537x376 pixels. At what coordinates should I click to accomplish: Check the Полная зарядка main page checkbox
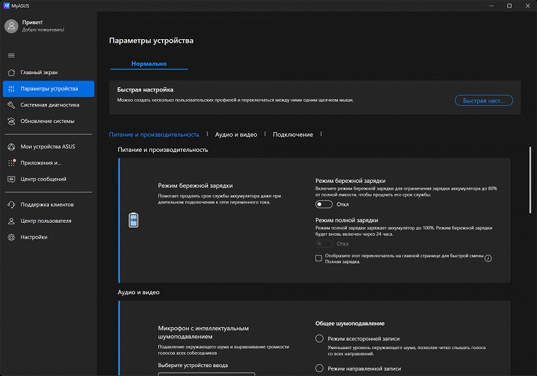pos(319,258)
